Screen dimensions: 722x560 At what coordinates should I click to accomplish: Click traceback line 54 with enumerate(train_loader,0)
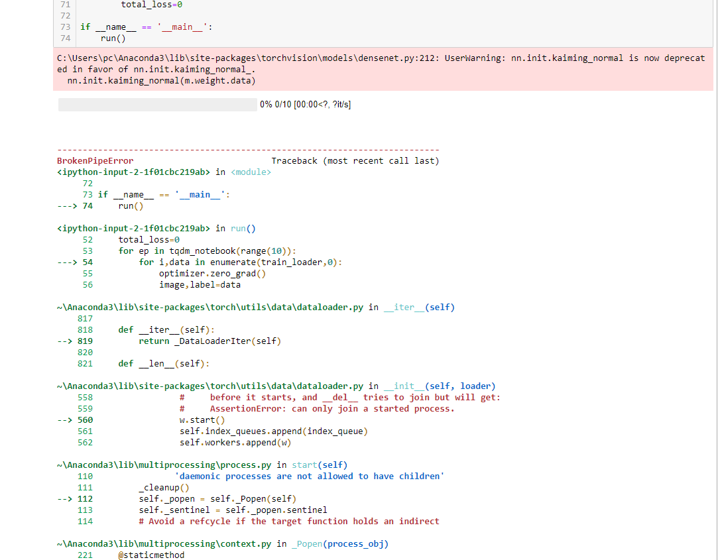(x=240, y=262)
